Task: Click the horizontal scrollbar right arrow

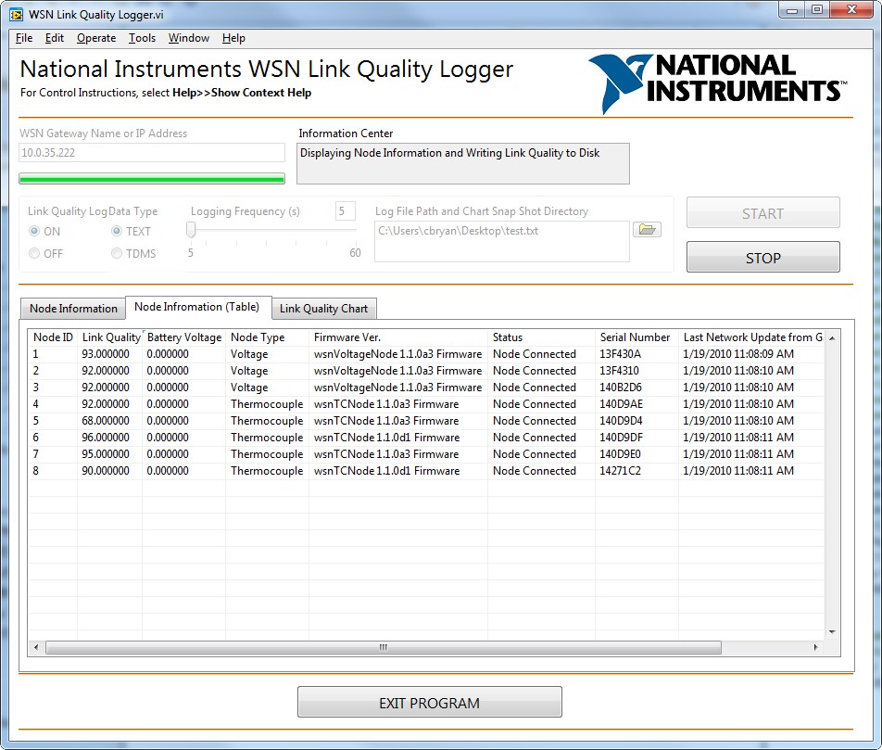Action: pyautogui.click(x=815, y=647)
